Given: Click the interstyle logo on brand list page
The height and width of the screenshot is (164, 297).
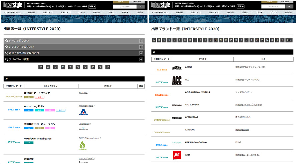Looking at the screenshot, I should [161, 5].
